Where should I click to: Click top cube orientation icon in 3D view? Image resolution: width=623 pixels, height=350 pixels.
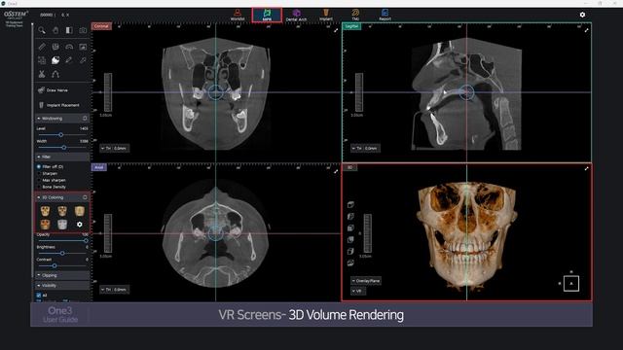[350, 204]
